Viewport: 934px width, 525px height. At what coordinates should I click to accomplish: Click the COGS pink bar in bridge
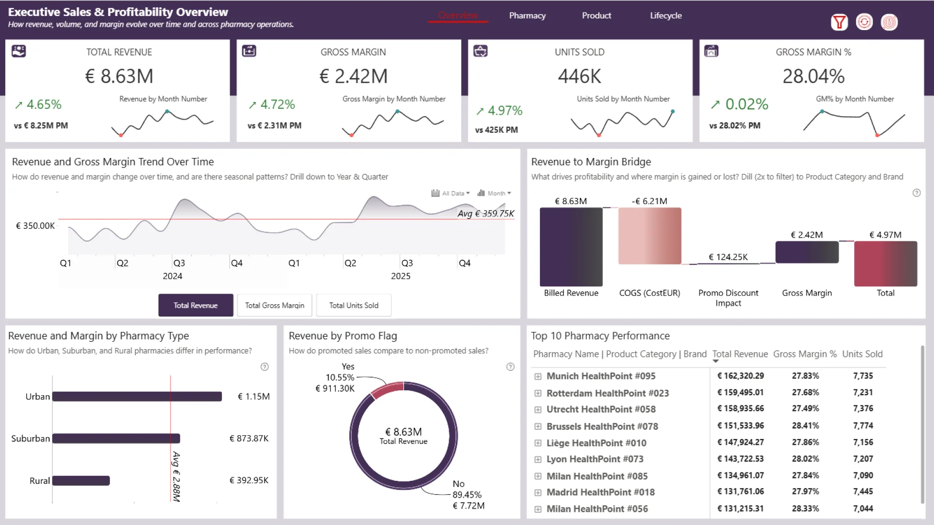649,236
